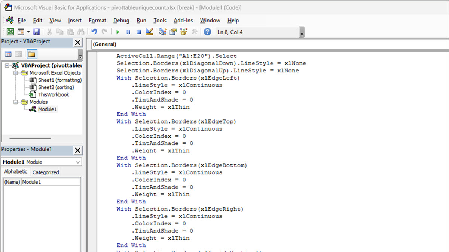Click the Undo arrow icon
Viewport: 449px width, 252px height.
pyautogui.click(x=94, y=32)
